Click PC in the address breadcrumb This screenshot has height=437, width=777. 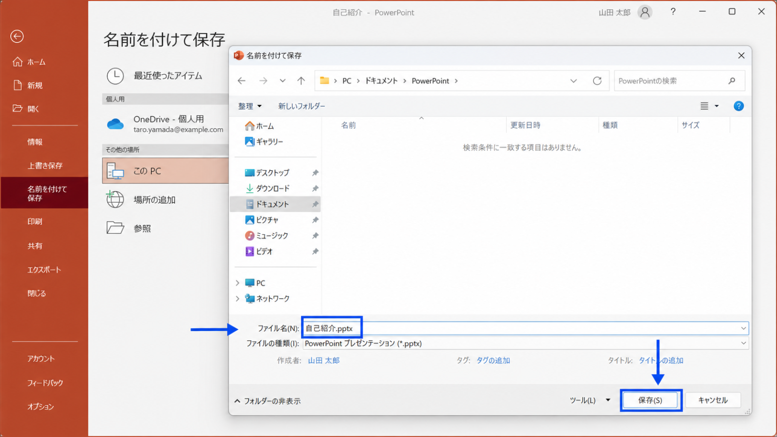[x=347, y=81]
